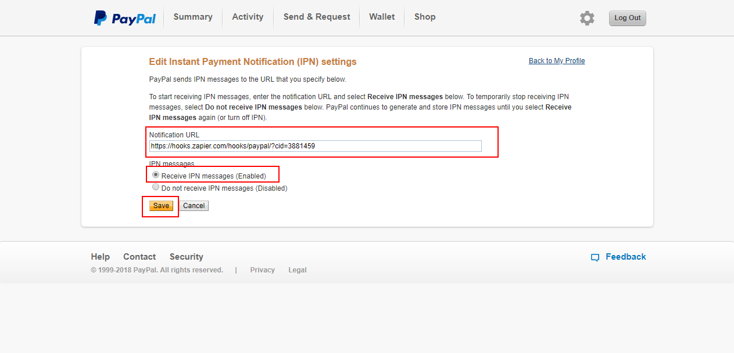The image size is (734, 353).
Task: Select Receive IPN messages (Enabled) radio
Action: [x=156, y=174]
